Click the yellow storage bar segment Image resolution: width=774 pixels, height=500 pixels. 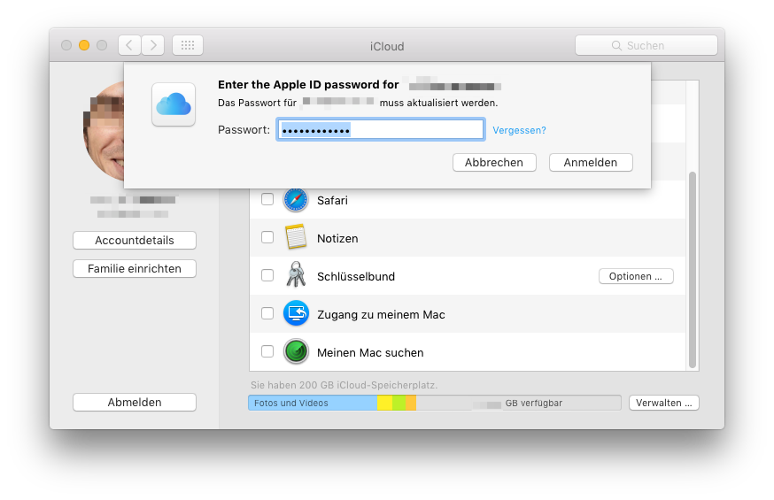pos(384,403)
